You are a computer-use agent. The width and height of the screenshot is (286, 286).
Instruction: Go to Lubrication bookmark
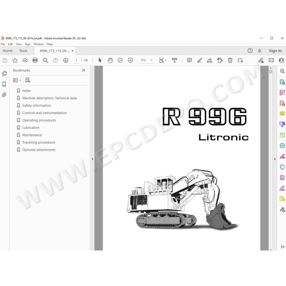31,127
